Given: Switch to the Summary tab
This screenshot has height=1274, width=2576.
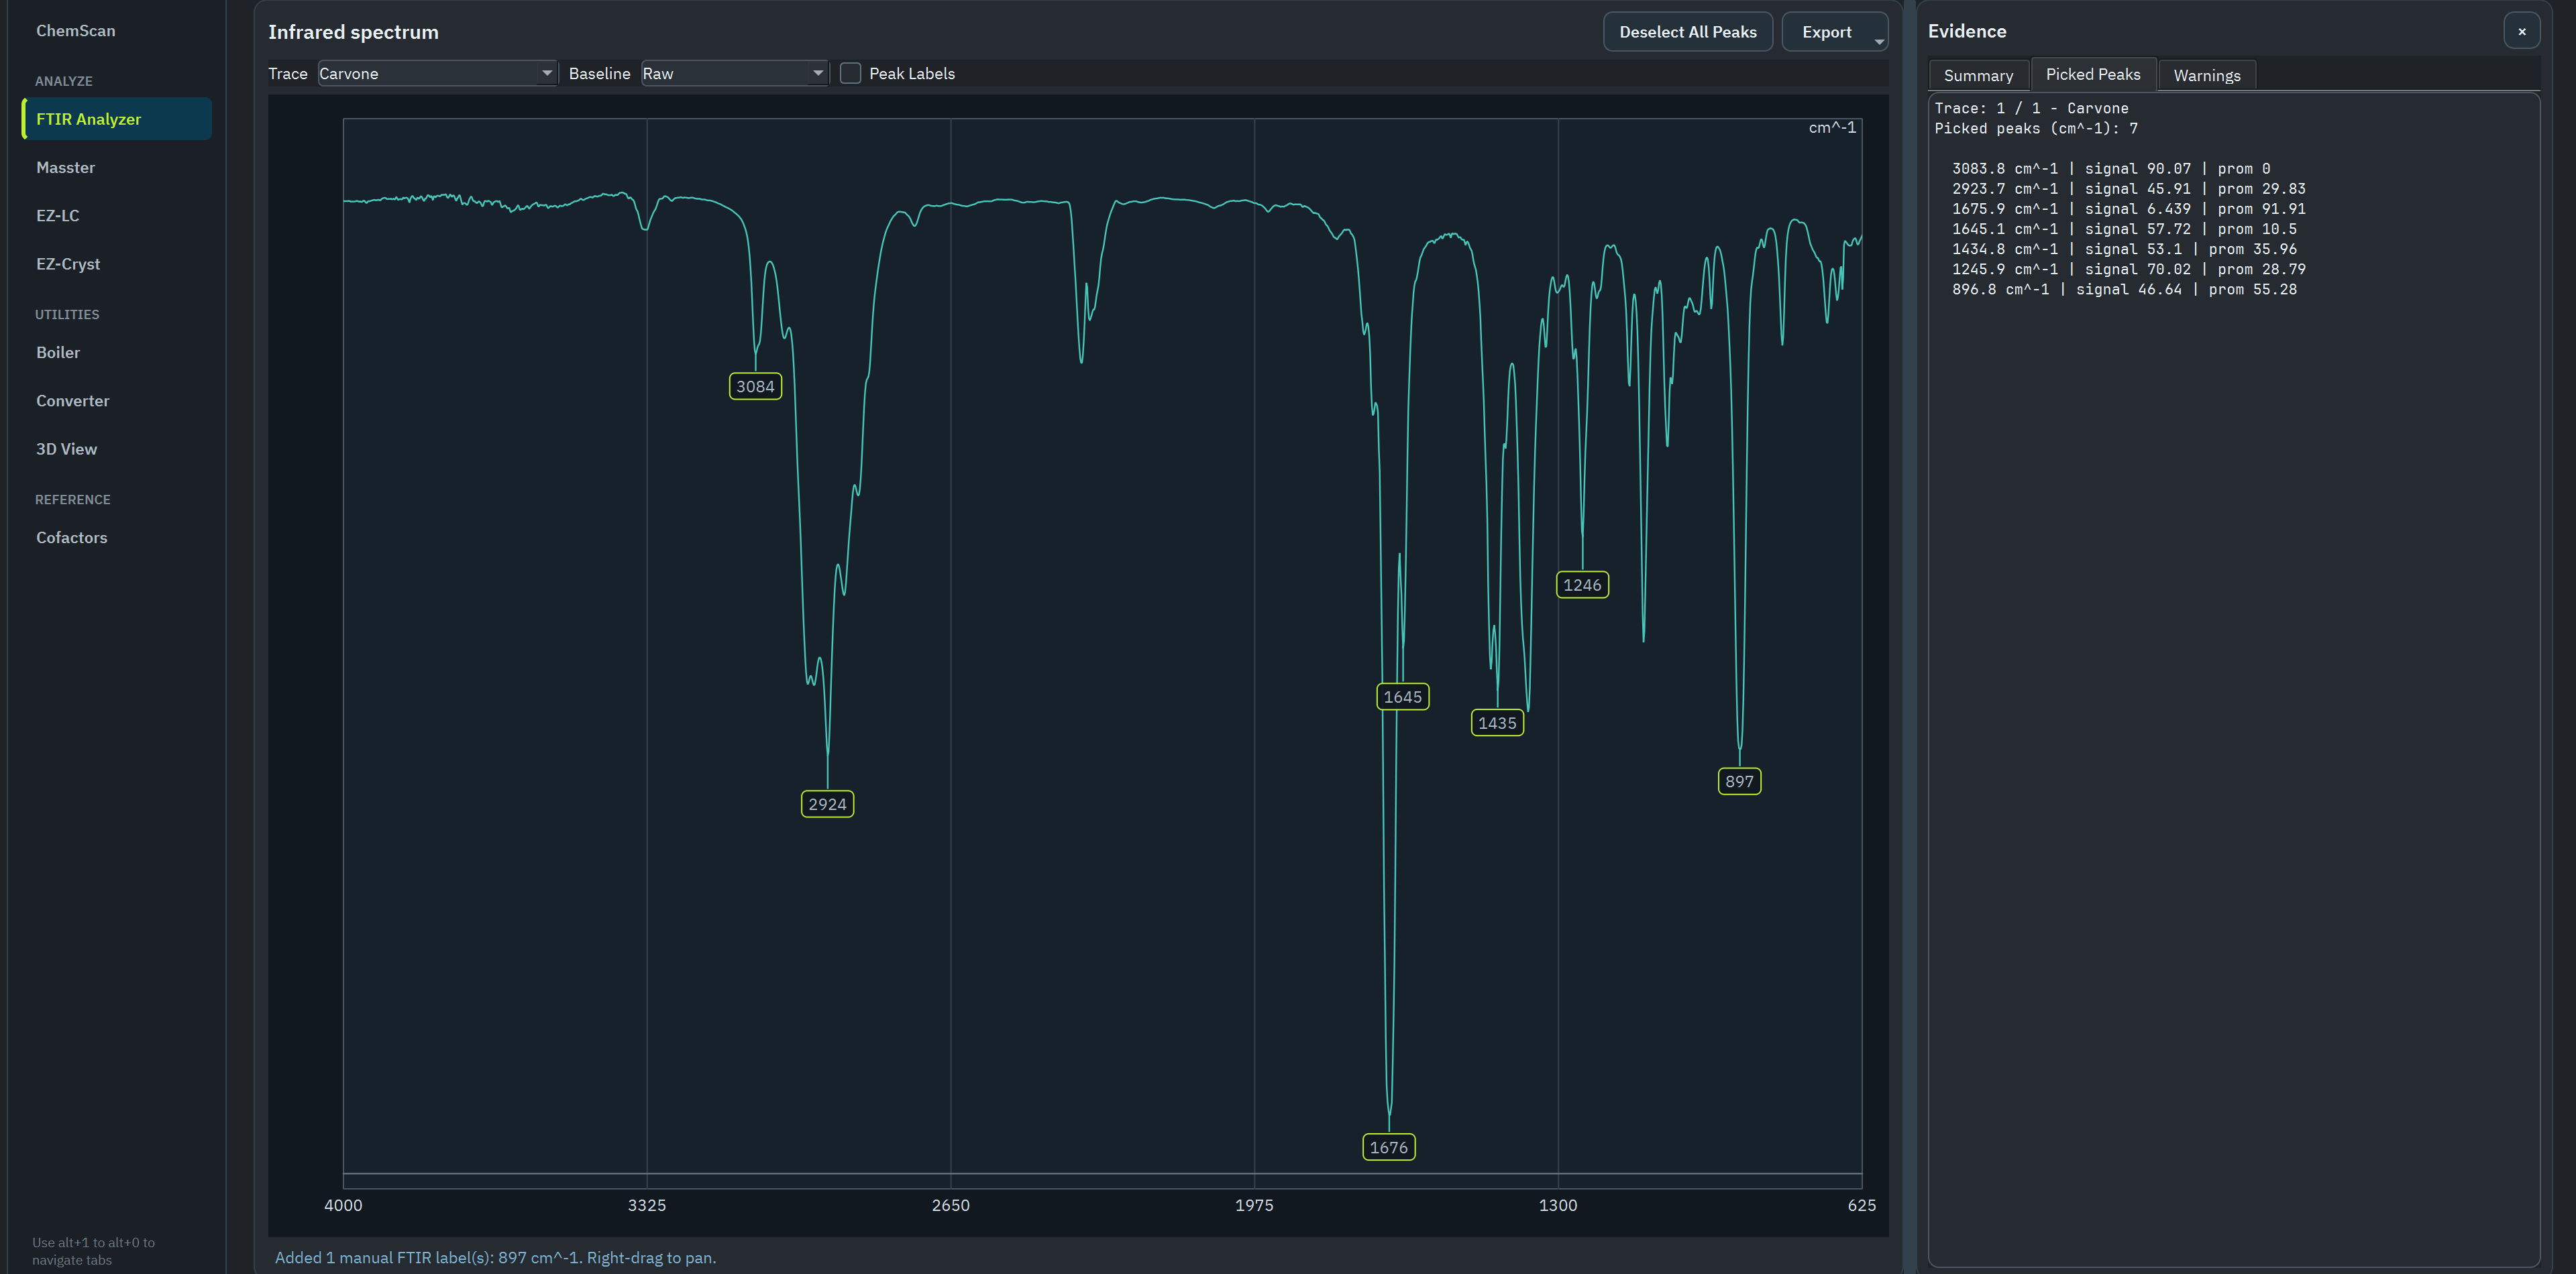Looking at the screenshot, I should [1978, 75].
